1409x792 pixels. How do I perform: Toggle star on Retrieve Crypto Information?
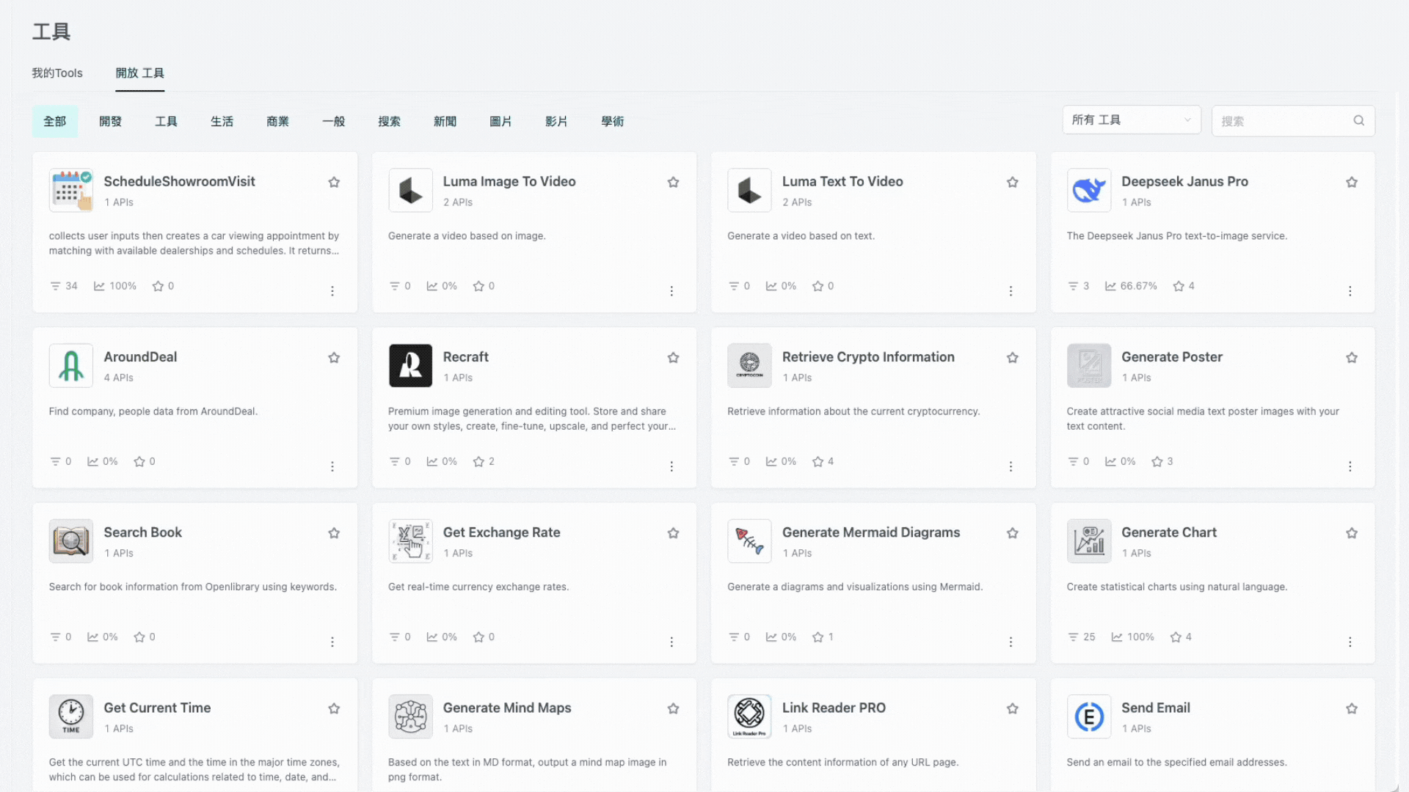(1013, 357)
